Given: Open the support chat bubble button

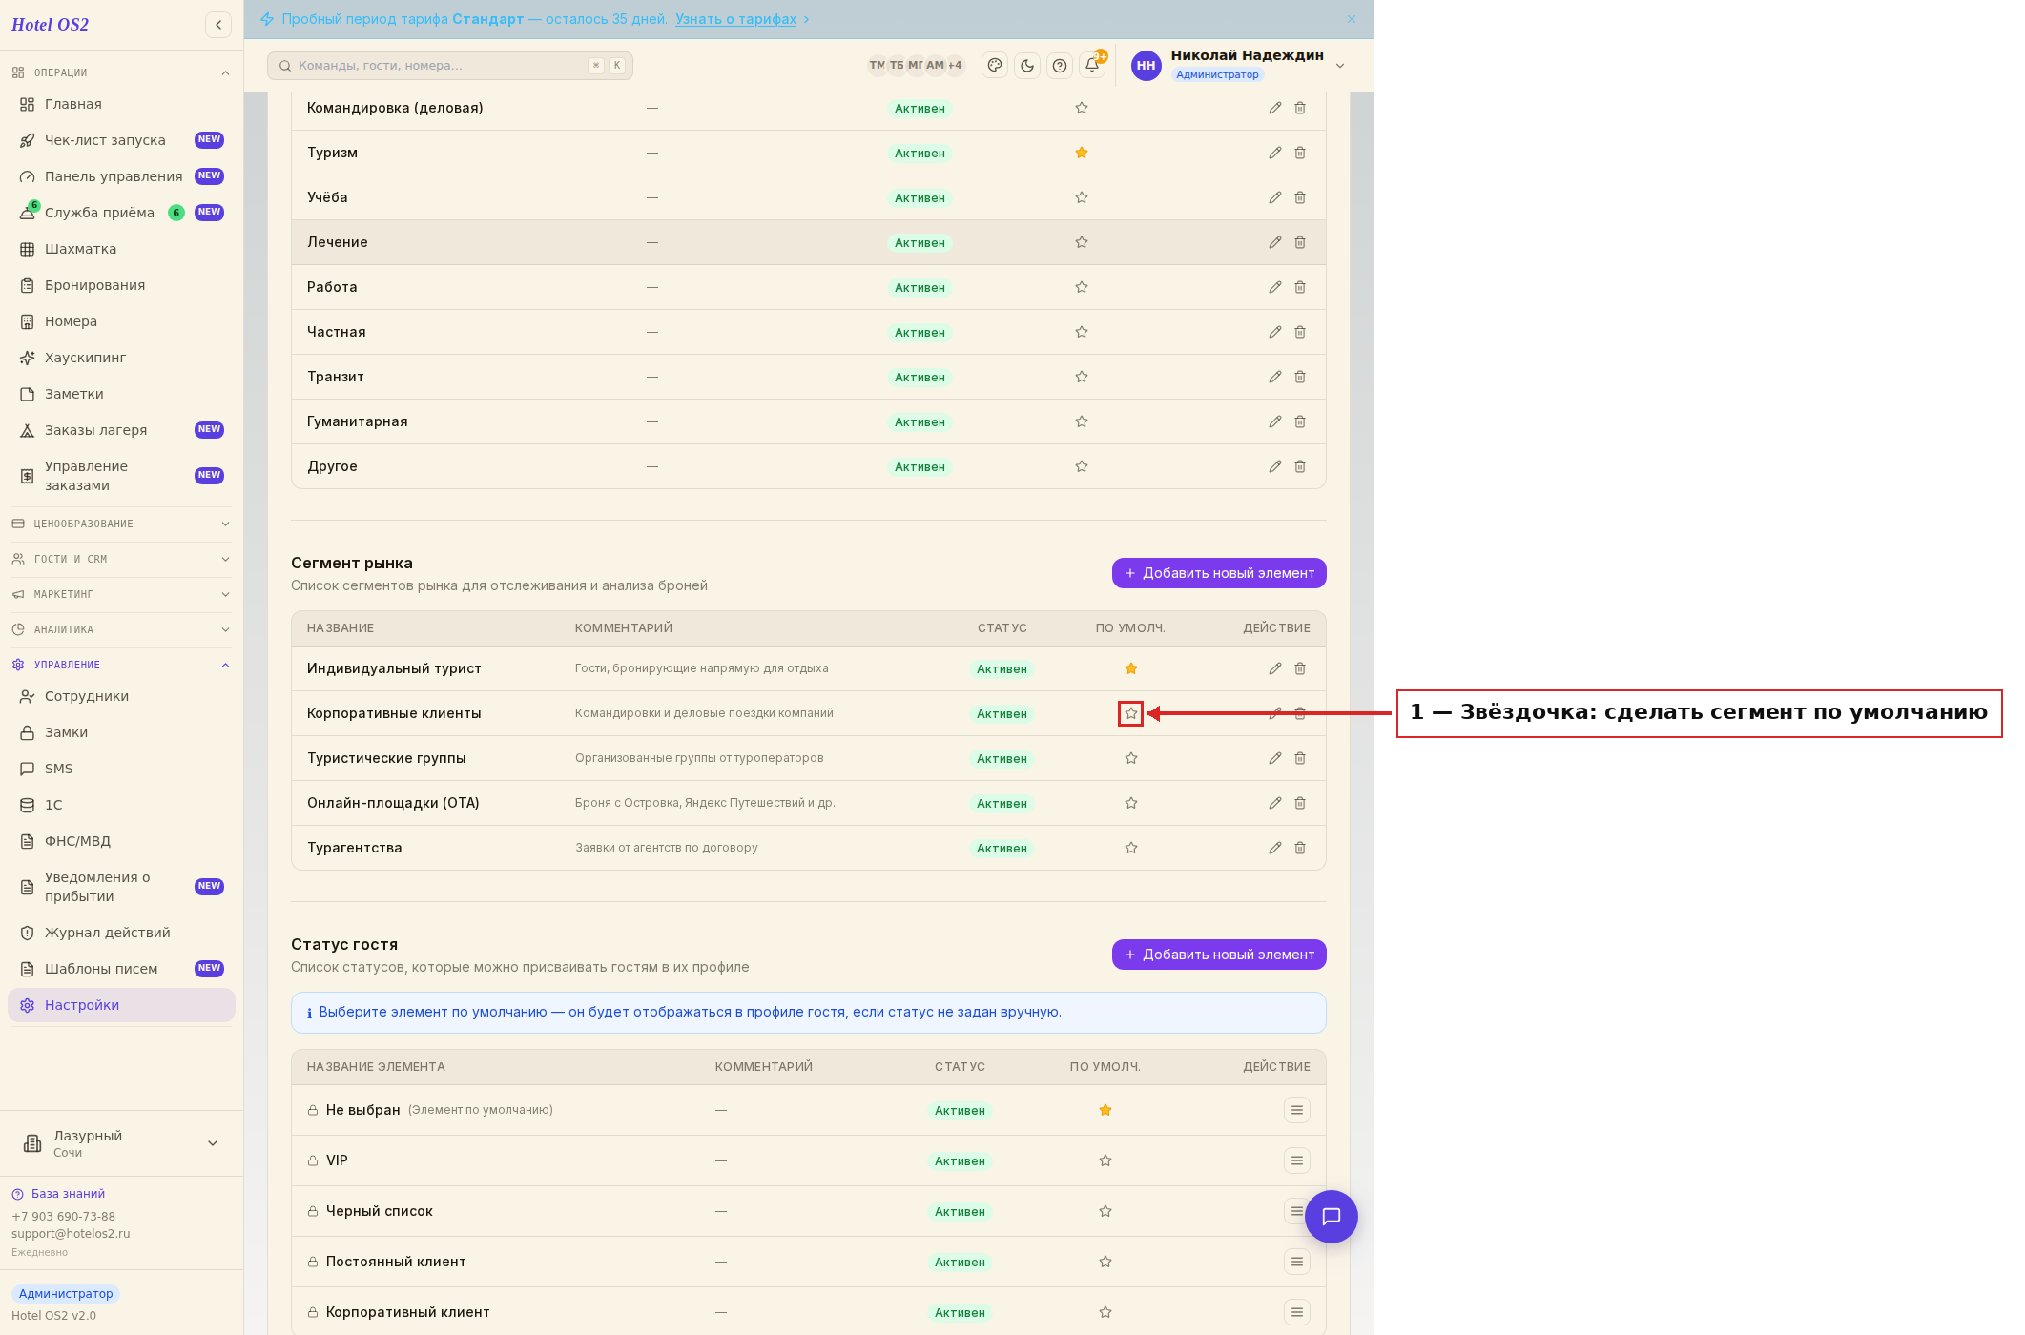Looking at the screenshot, I should (1332, 1217).
